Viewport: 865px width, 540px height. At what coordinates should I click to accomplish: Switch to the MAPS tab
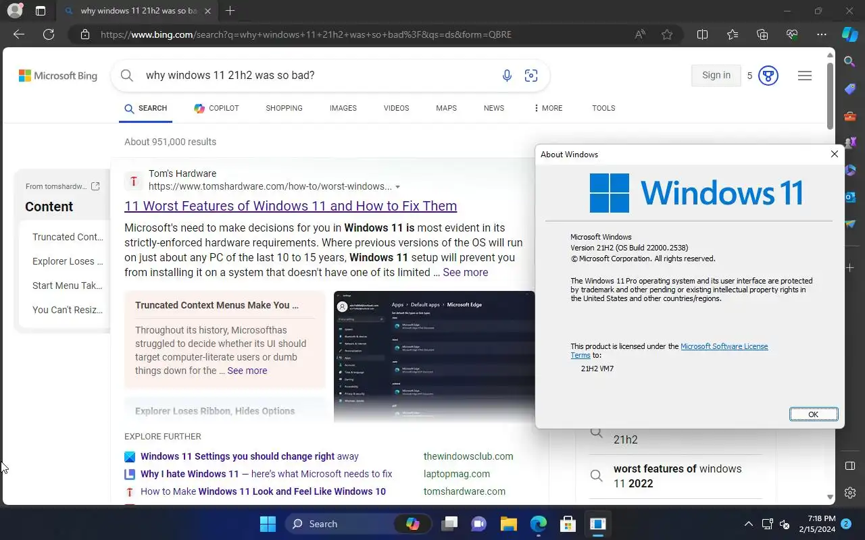pyautogui.click(x=446, y=108)
